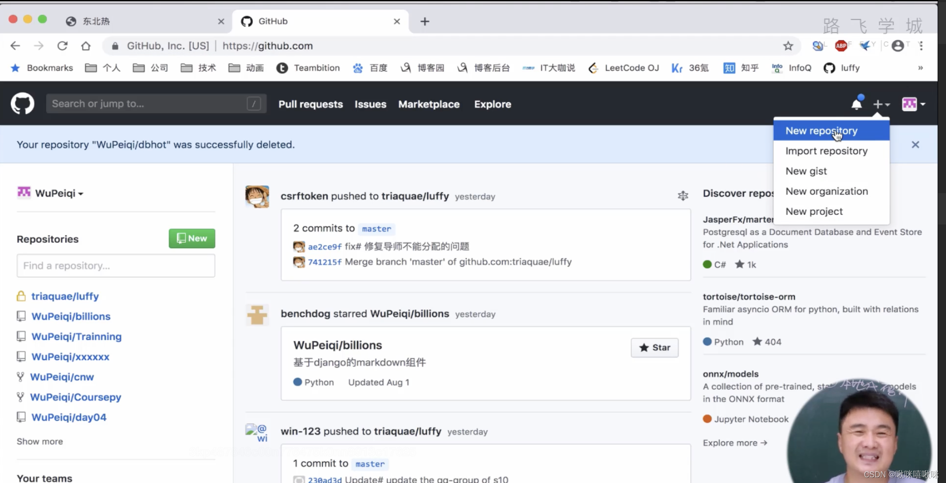Open onnx/models discover repository
The image size is (946, 483).
[731, 374]
